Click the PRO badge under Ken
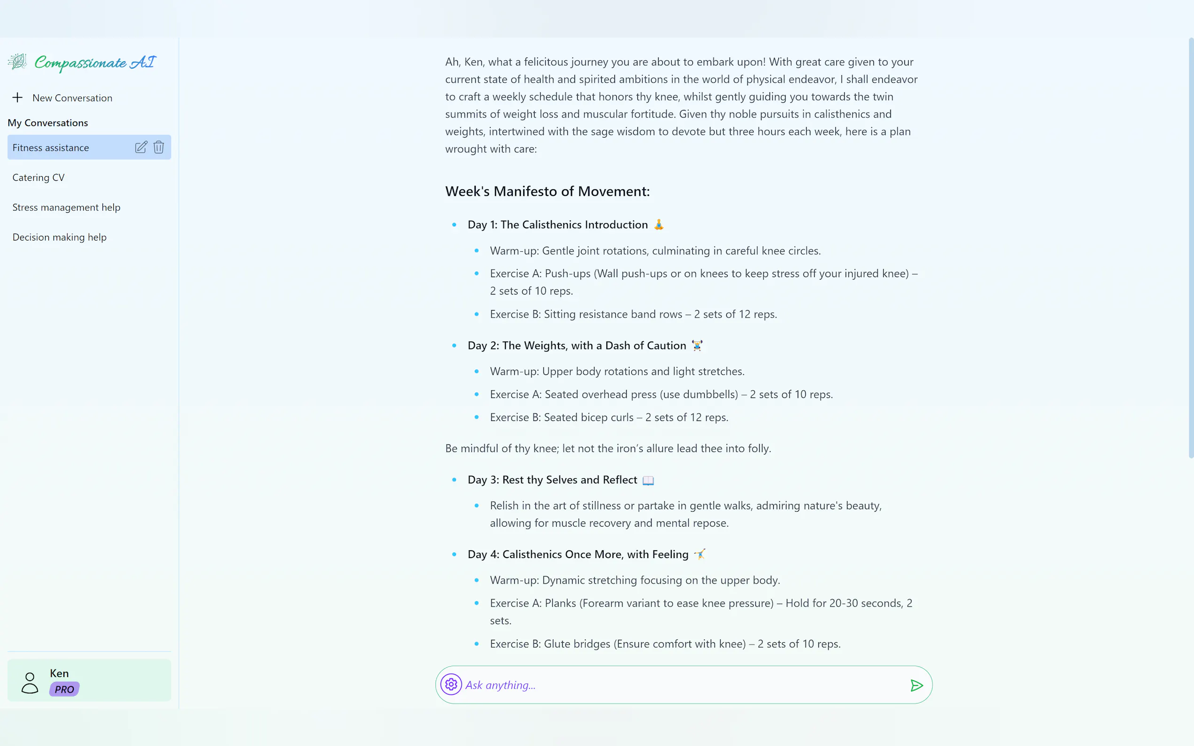Image resolution: width=1194 pixels, height=746 pixels. (x=64, y=689)
